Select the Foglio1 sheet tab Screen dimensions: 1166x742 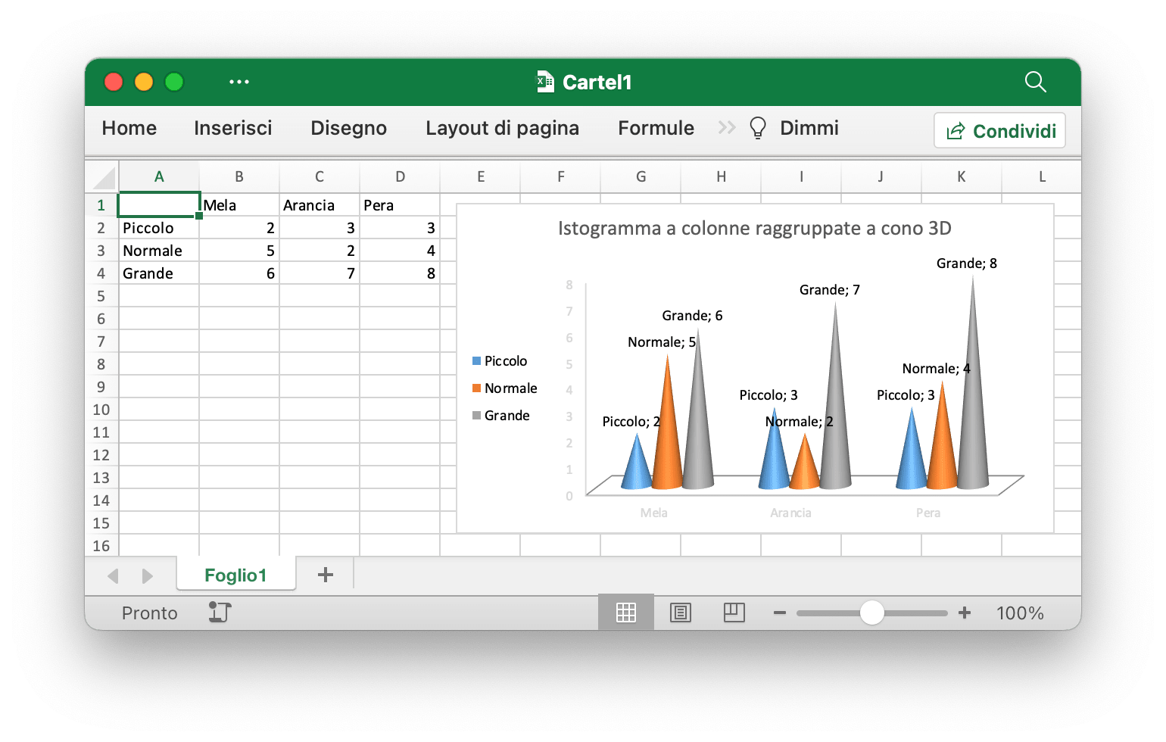click(x=236, y=575)
